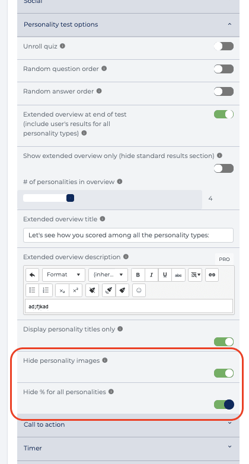Click the Extended overview title text field
The image size is (249, 464).
128,236
